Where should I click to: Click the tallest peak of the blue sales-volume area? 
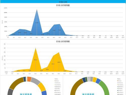(x=37, y=10)
